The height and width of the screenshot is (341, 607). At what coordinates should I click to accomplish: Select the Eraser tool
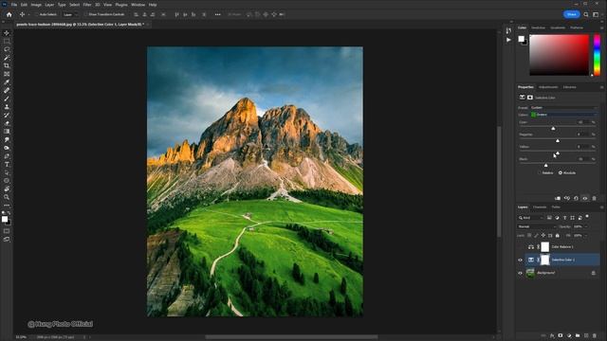(7, 123)
